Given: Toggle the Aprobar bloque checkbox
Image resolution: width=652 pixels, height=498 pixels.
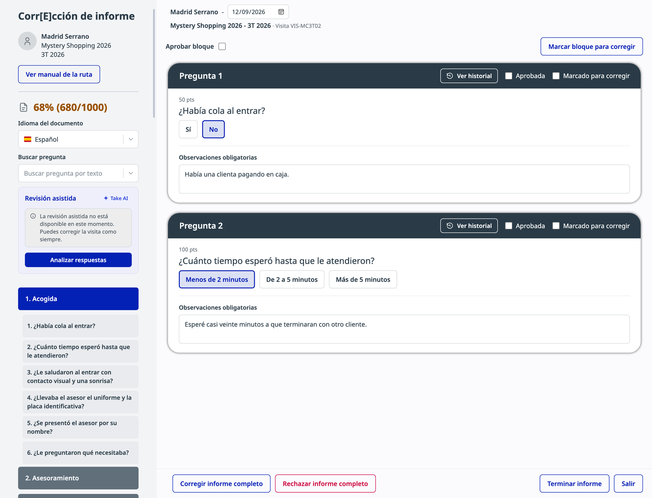Looking at the screenshot, I should (x=222, y=46).
